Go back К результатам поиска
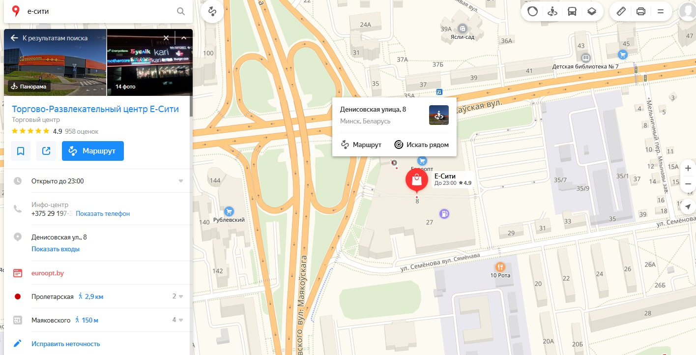 coord(49,38)
